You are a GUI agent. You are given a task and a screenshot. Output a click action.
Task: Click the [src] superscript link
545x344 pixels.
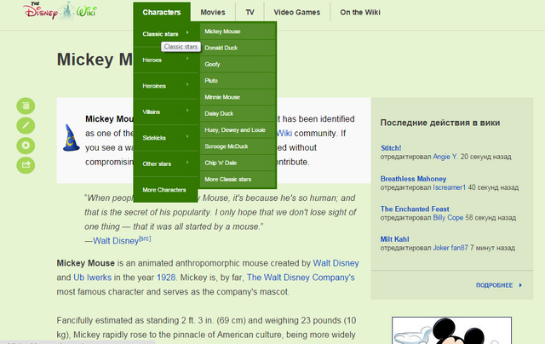coord(145,238)
